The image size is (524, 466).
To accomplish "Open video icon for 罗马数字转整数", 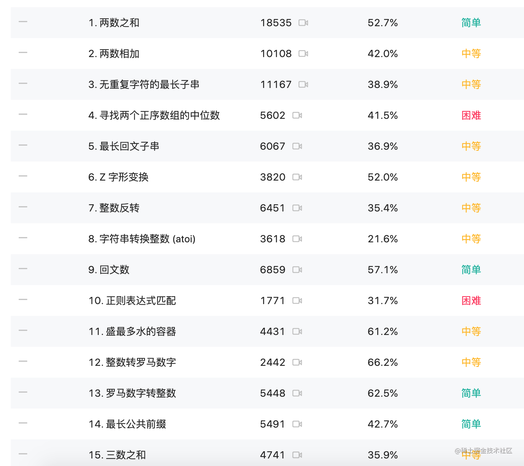I will (297, 393).
